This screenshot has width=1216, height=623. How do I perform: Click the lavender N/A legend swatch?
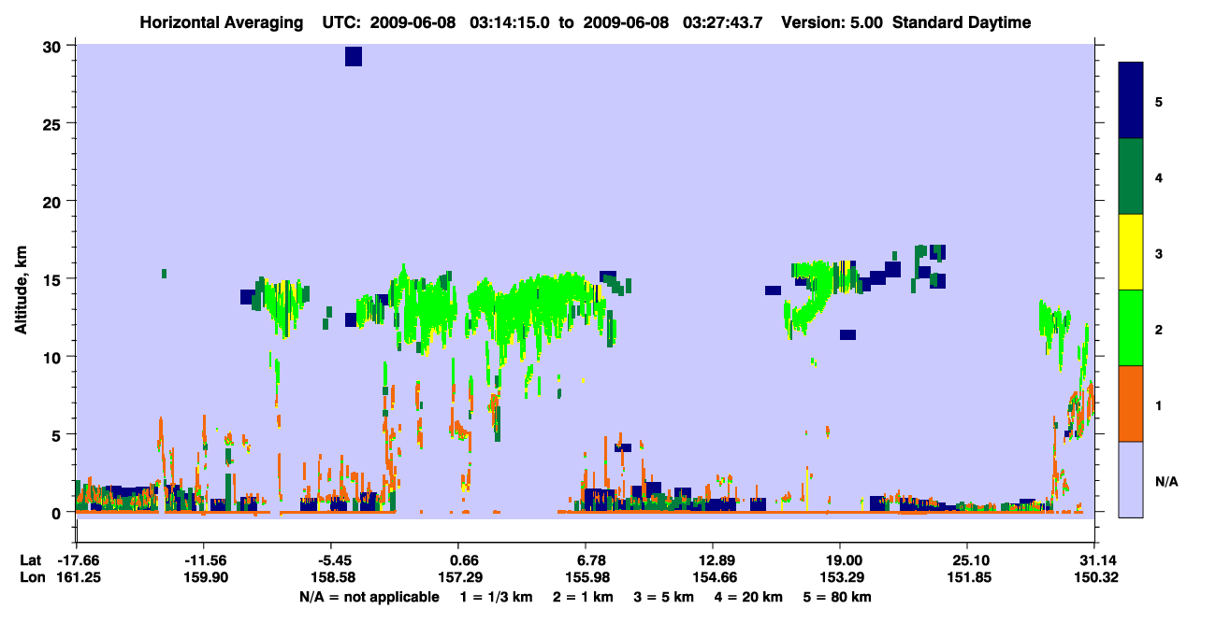coord(1131,479)
